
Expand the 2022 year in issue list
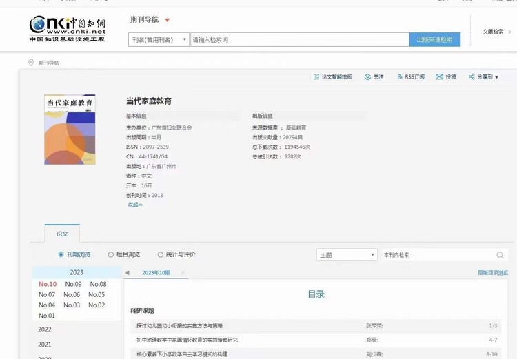click(x=45, y=329)
